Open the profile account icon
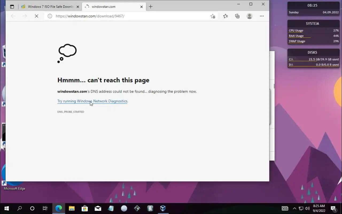The image size is (342, 214). coord(250,16)
